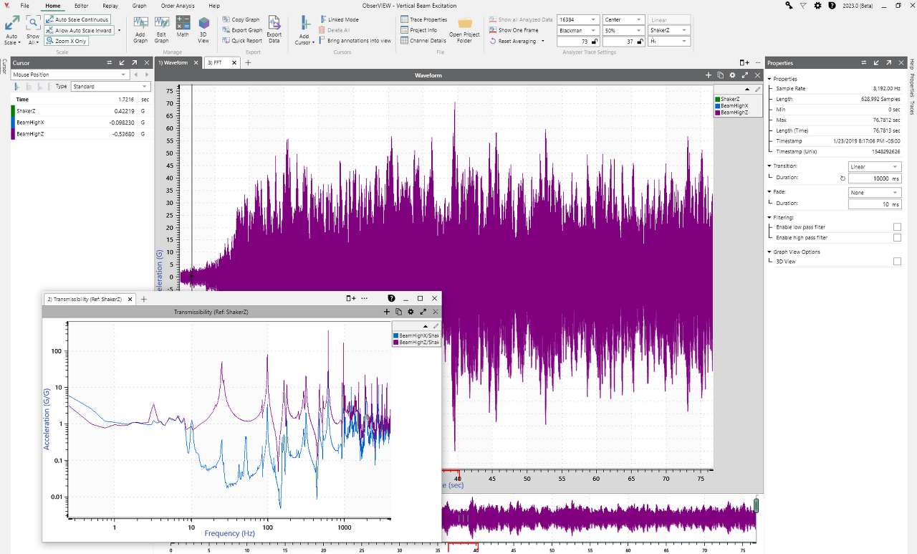Screen dimensions: 917x554
Task: Click Export Graph button
Action: pyautogui.click(x=242, y=30)
